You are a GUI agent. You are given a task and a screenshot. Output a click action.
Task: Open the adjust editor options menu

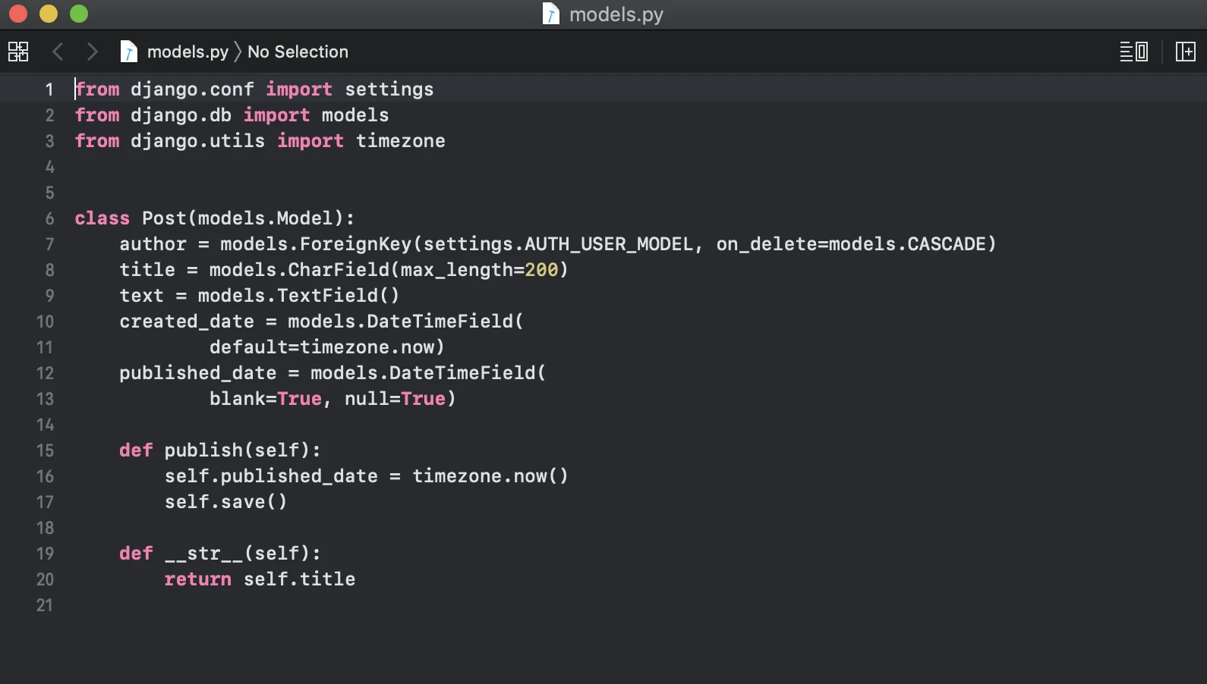(x=1133, y=52)
